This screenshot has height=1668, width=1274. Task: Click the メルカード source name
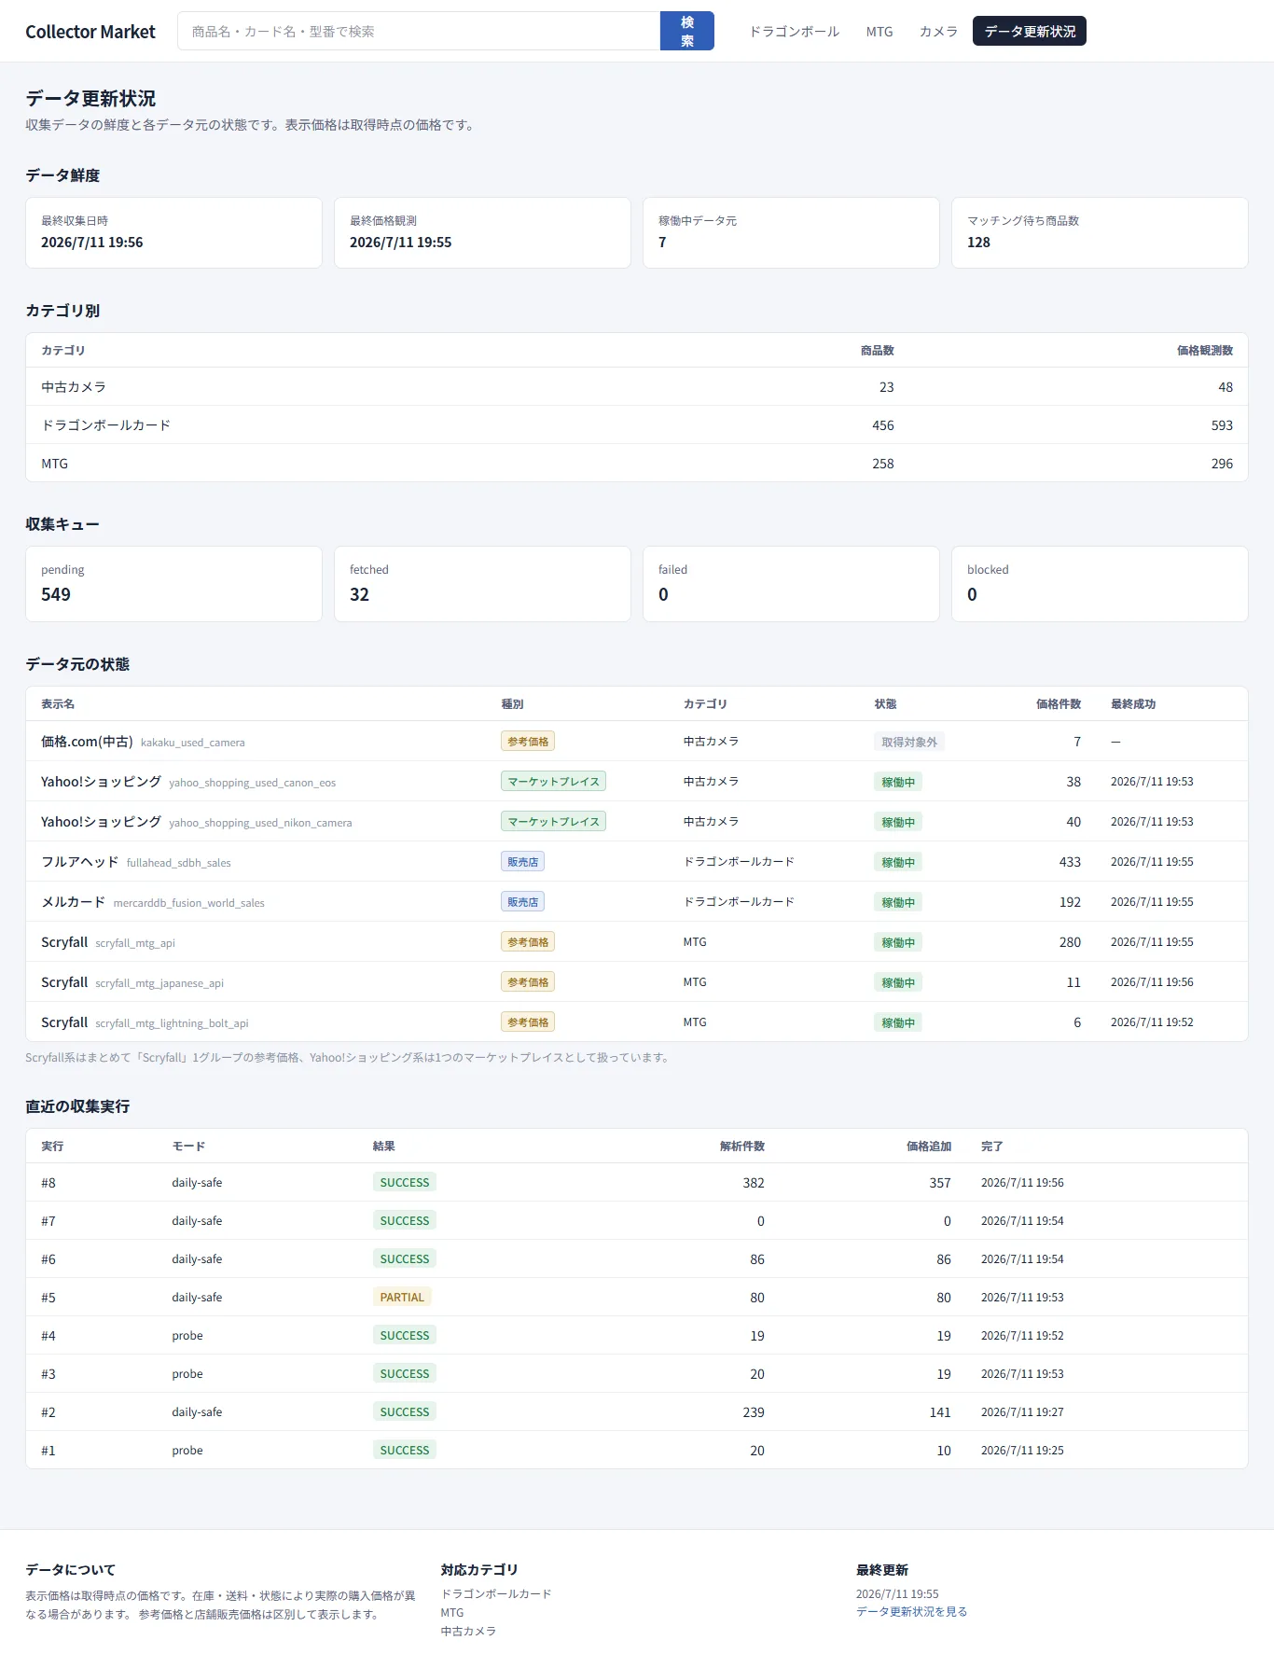(73, 902)
